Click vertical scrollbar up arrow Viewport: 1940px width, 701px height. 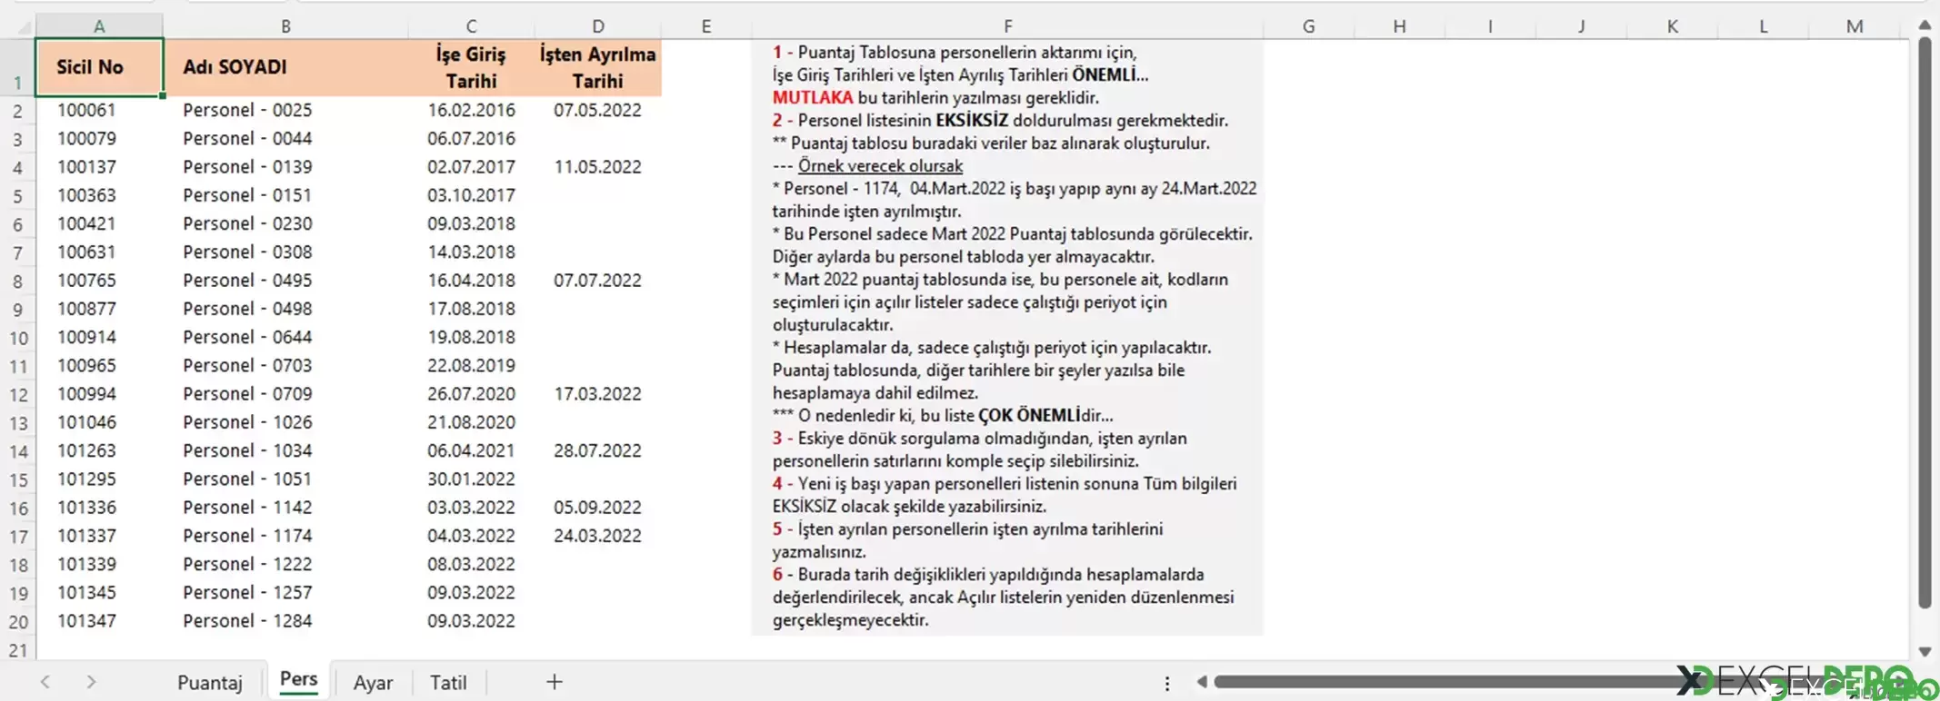pyautogui.click(x=1925, y=25)
